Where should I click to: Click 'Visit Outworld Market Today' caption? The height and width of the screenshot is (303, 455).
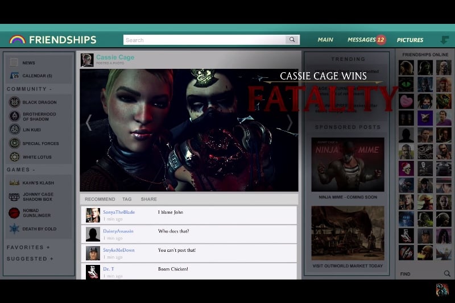coord(348,266)
